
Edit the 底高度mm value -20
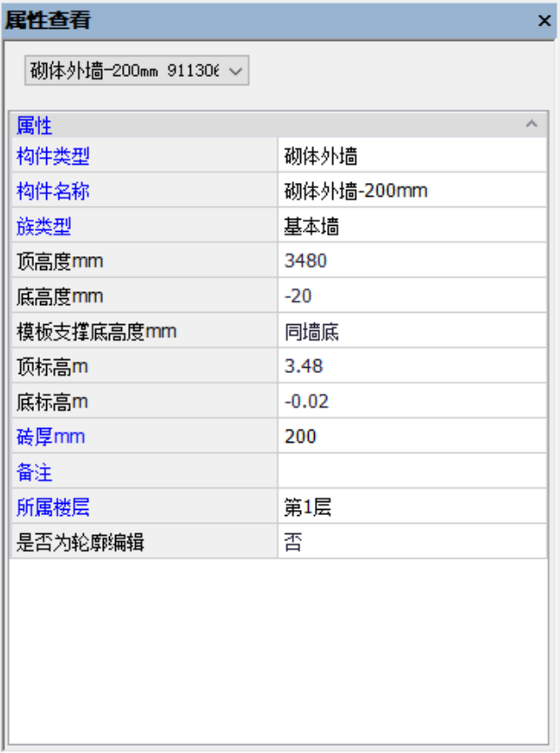(x=412, y=296)
